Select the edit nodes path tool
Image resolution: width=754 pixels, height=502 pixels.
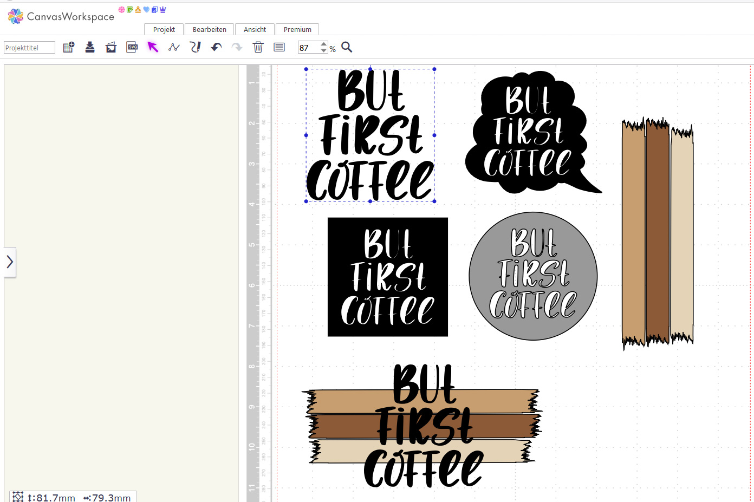174,48
